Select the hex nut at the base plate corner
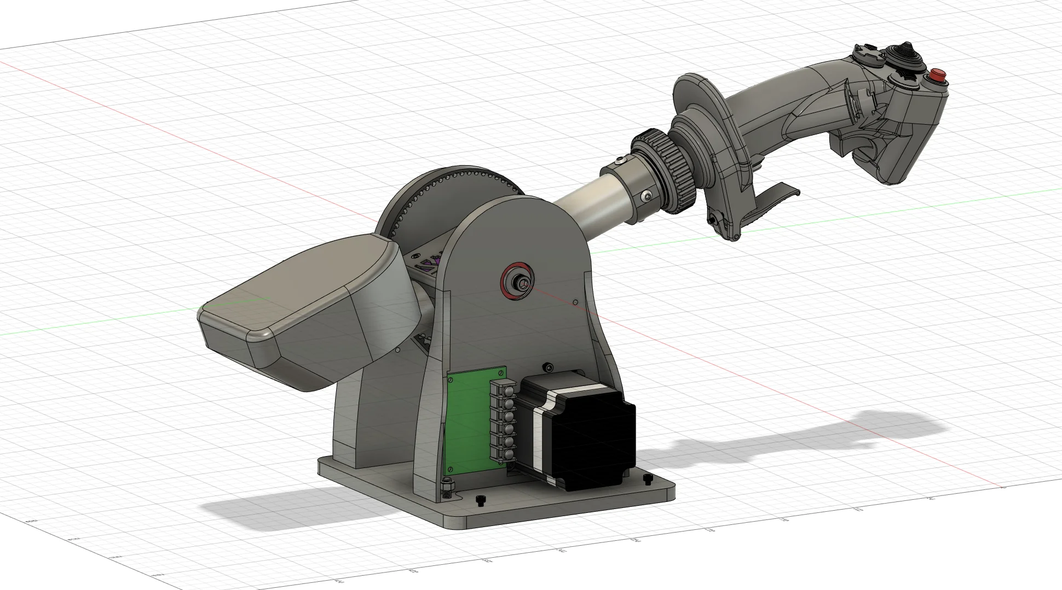The width and height of the screenshot is (1062, 590). click(447, 486)
